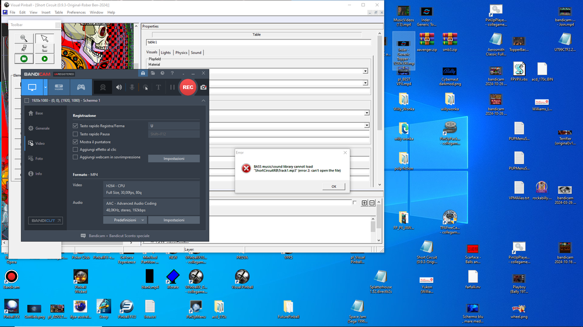
Task: Open Bandicam scheduled recording clock icon
Action: click(163, 73)
